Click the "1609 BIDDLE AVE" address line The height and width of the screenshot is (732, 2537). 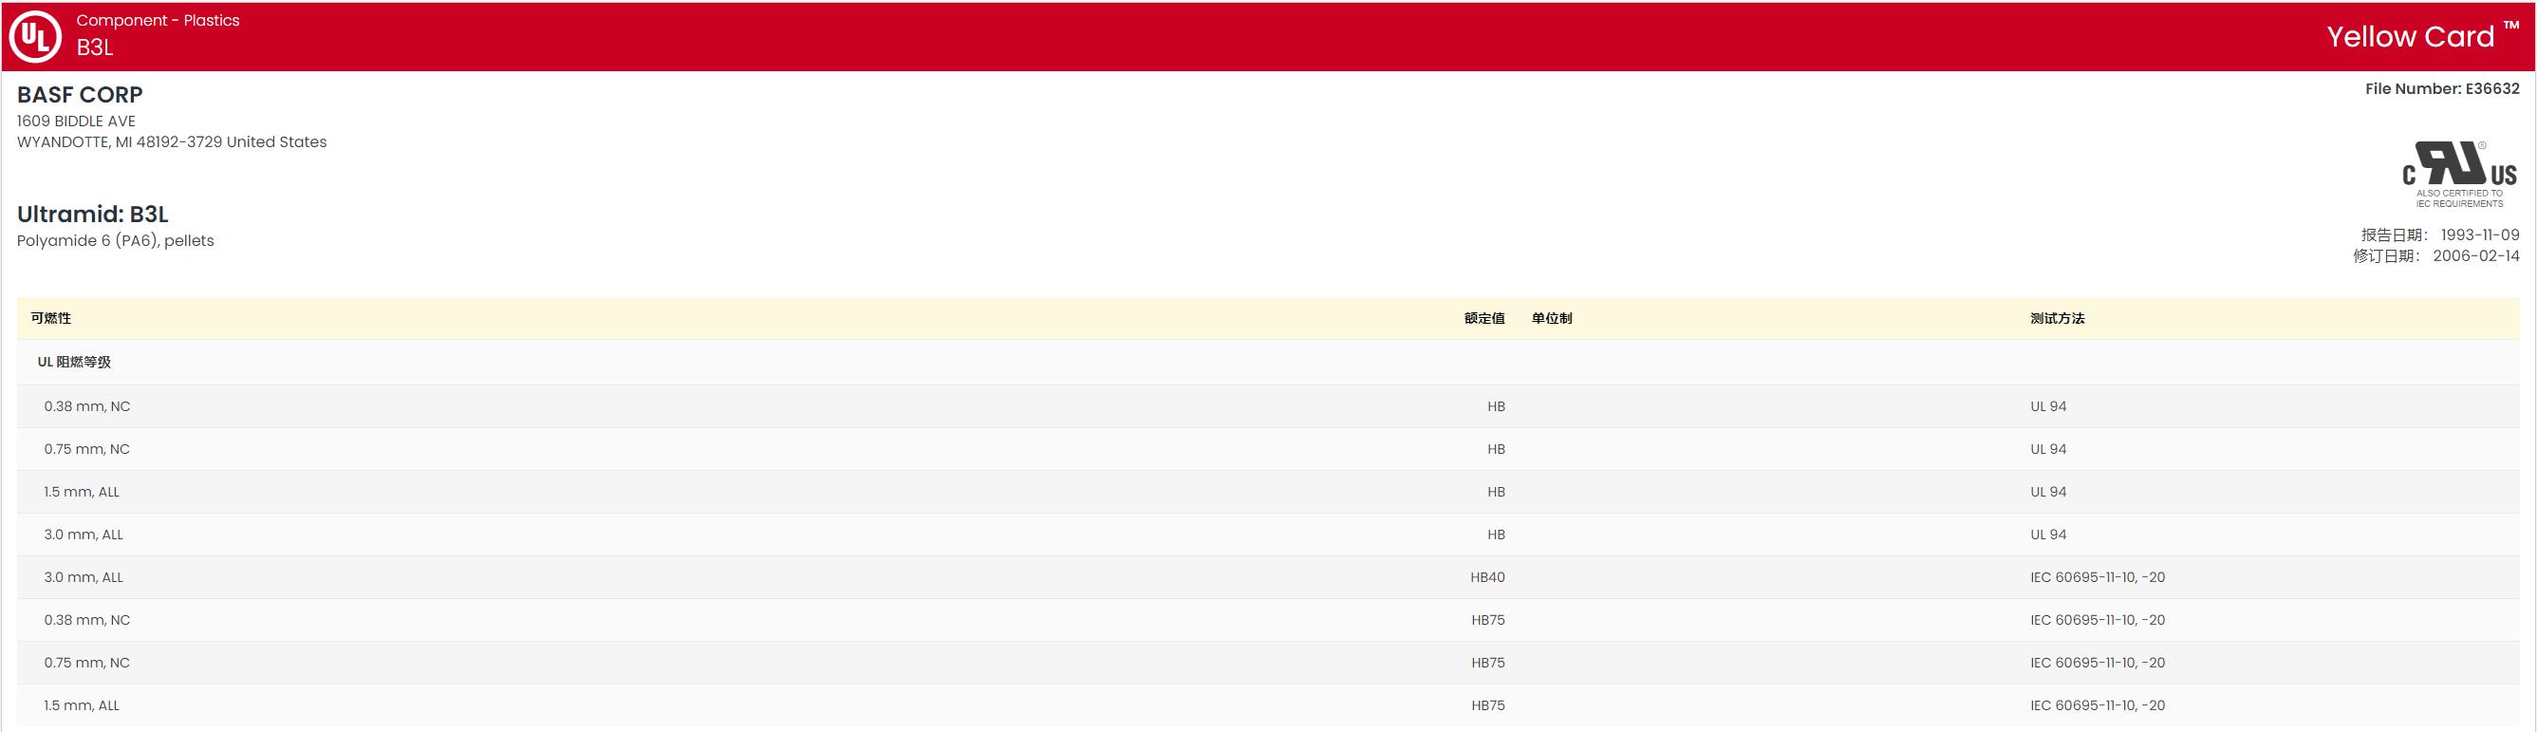tap(76, 122)
